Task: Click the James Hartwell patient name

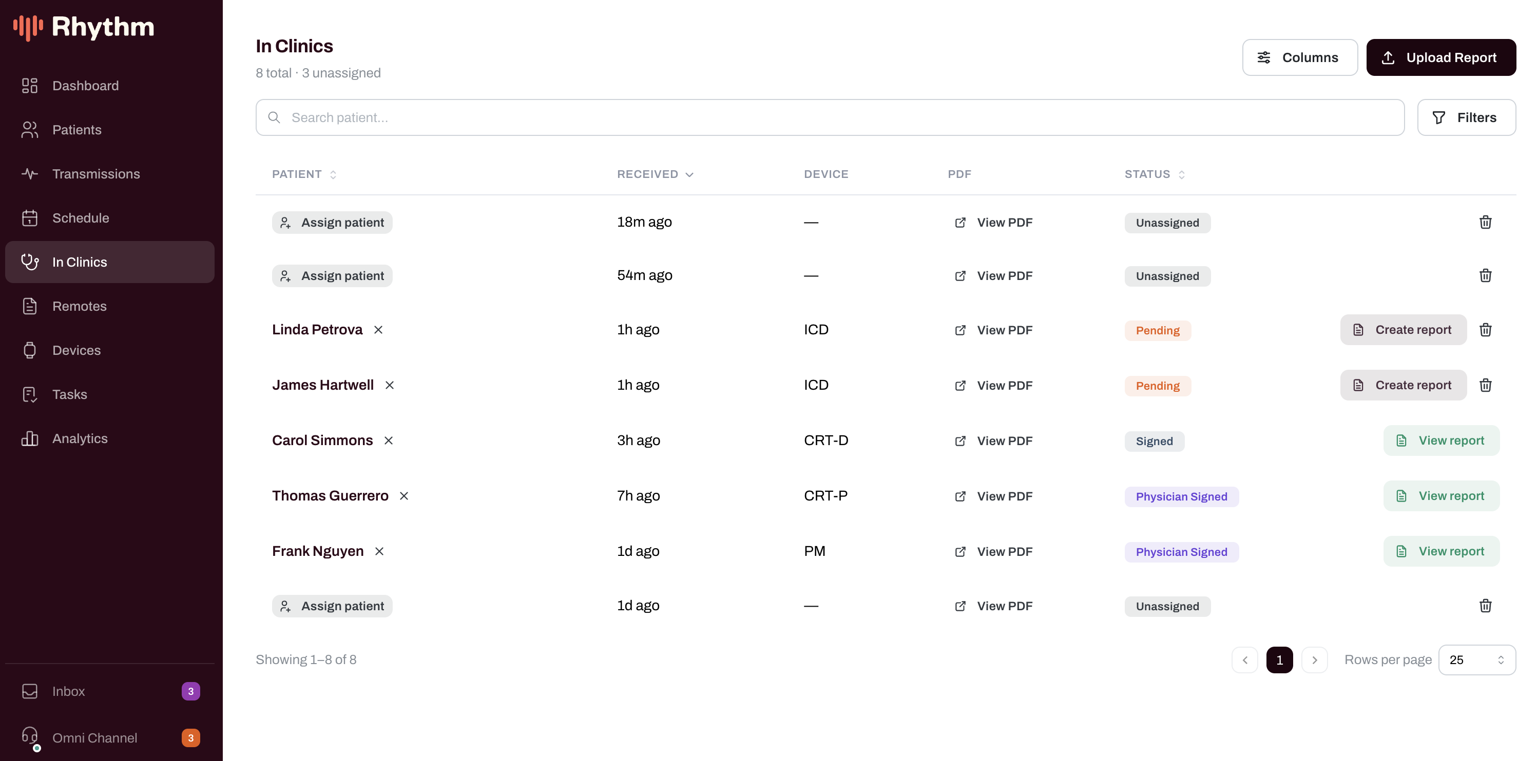Action: pos(323,385)
